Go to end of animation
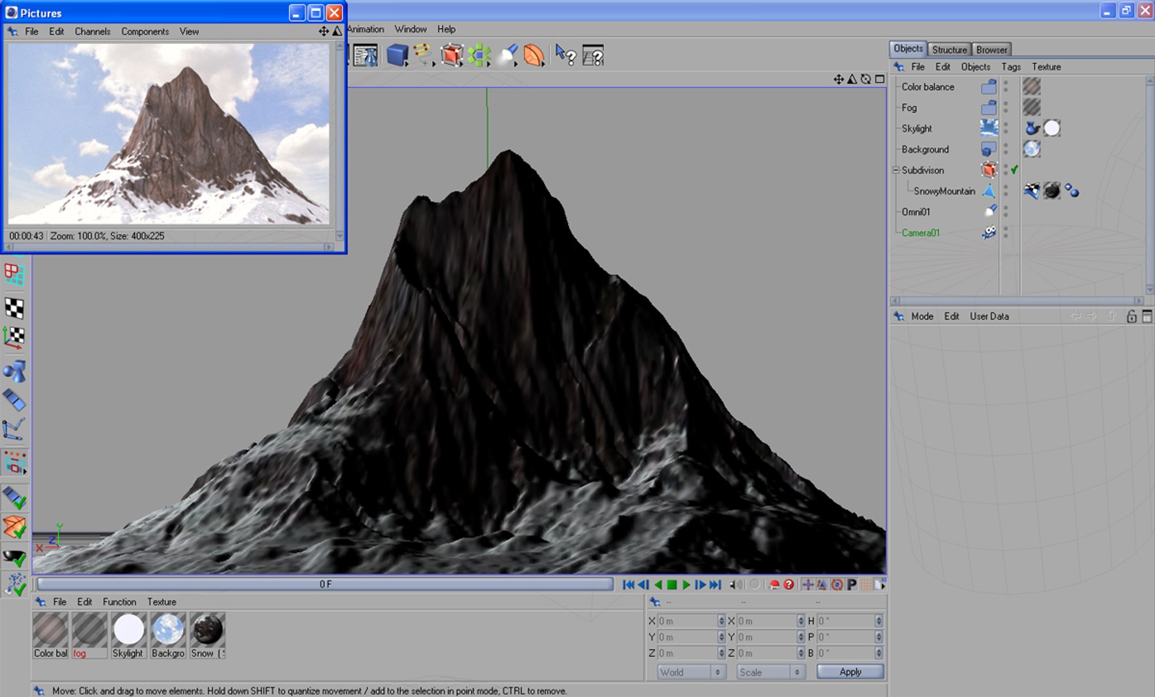The width and height of the screenshot is (1155, 697). point(715,585)
